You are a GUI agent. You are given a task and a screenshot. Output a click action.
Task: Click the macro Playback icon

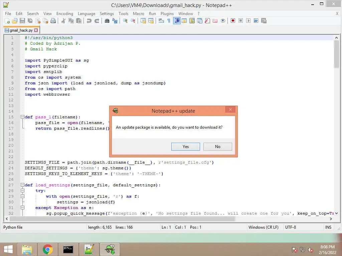pos(248,21)
